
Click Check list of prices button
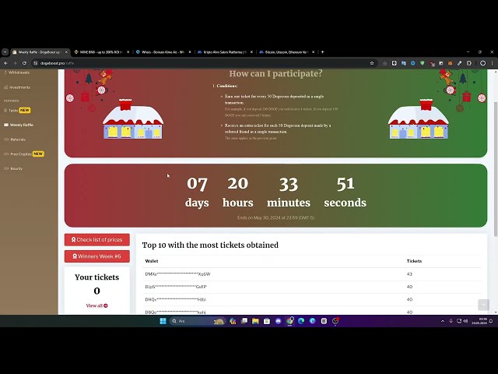tap(96, 240)
